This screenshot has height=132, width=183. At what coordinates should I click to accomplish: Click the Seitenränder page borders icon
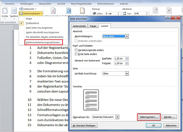click(82, 11)
